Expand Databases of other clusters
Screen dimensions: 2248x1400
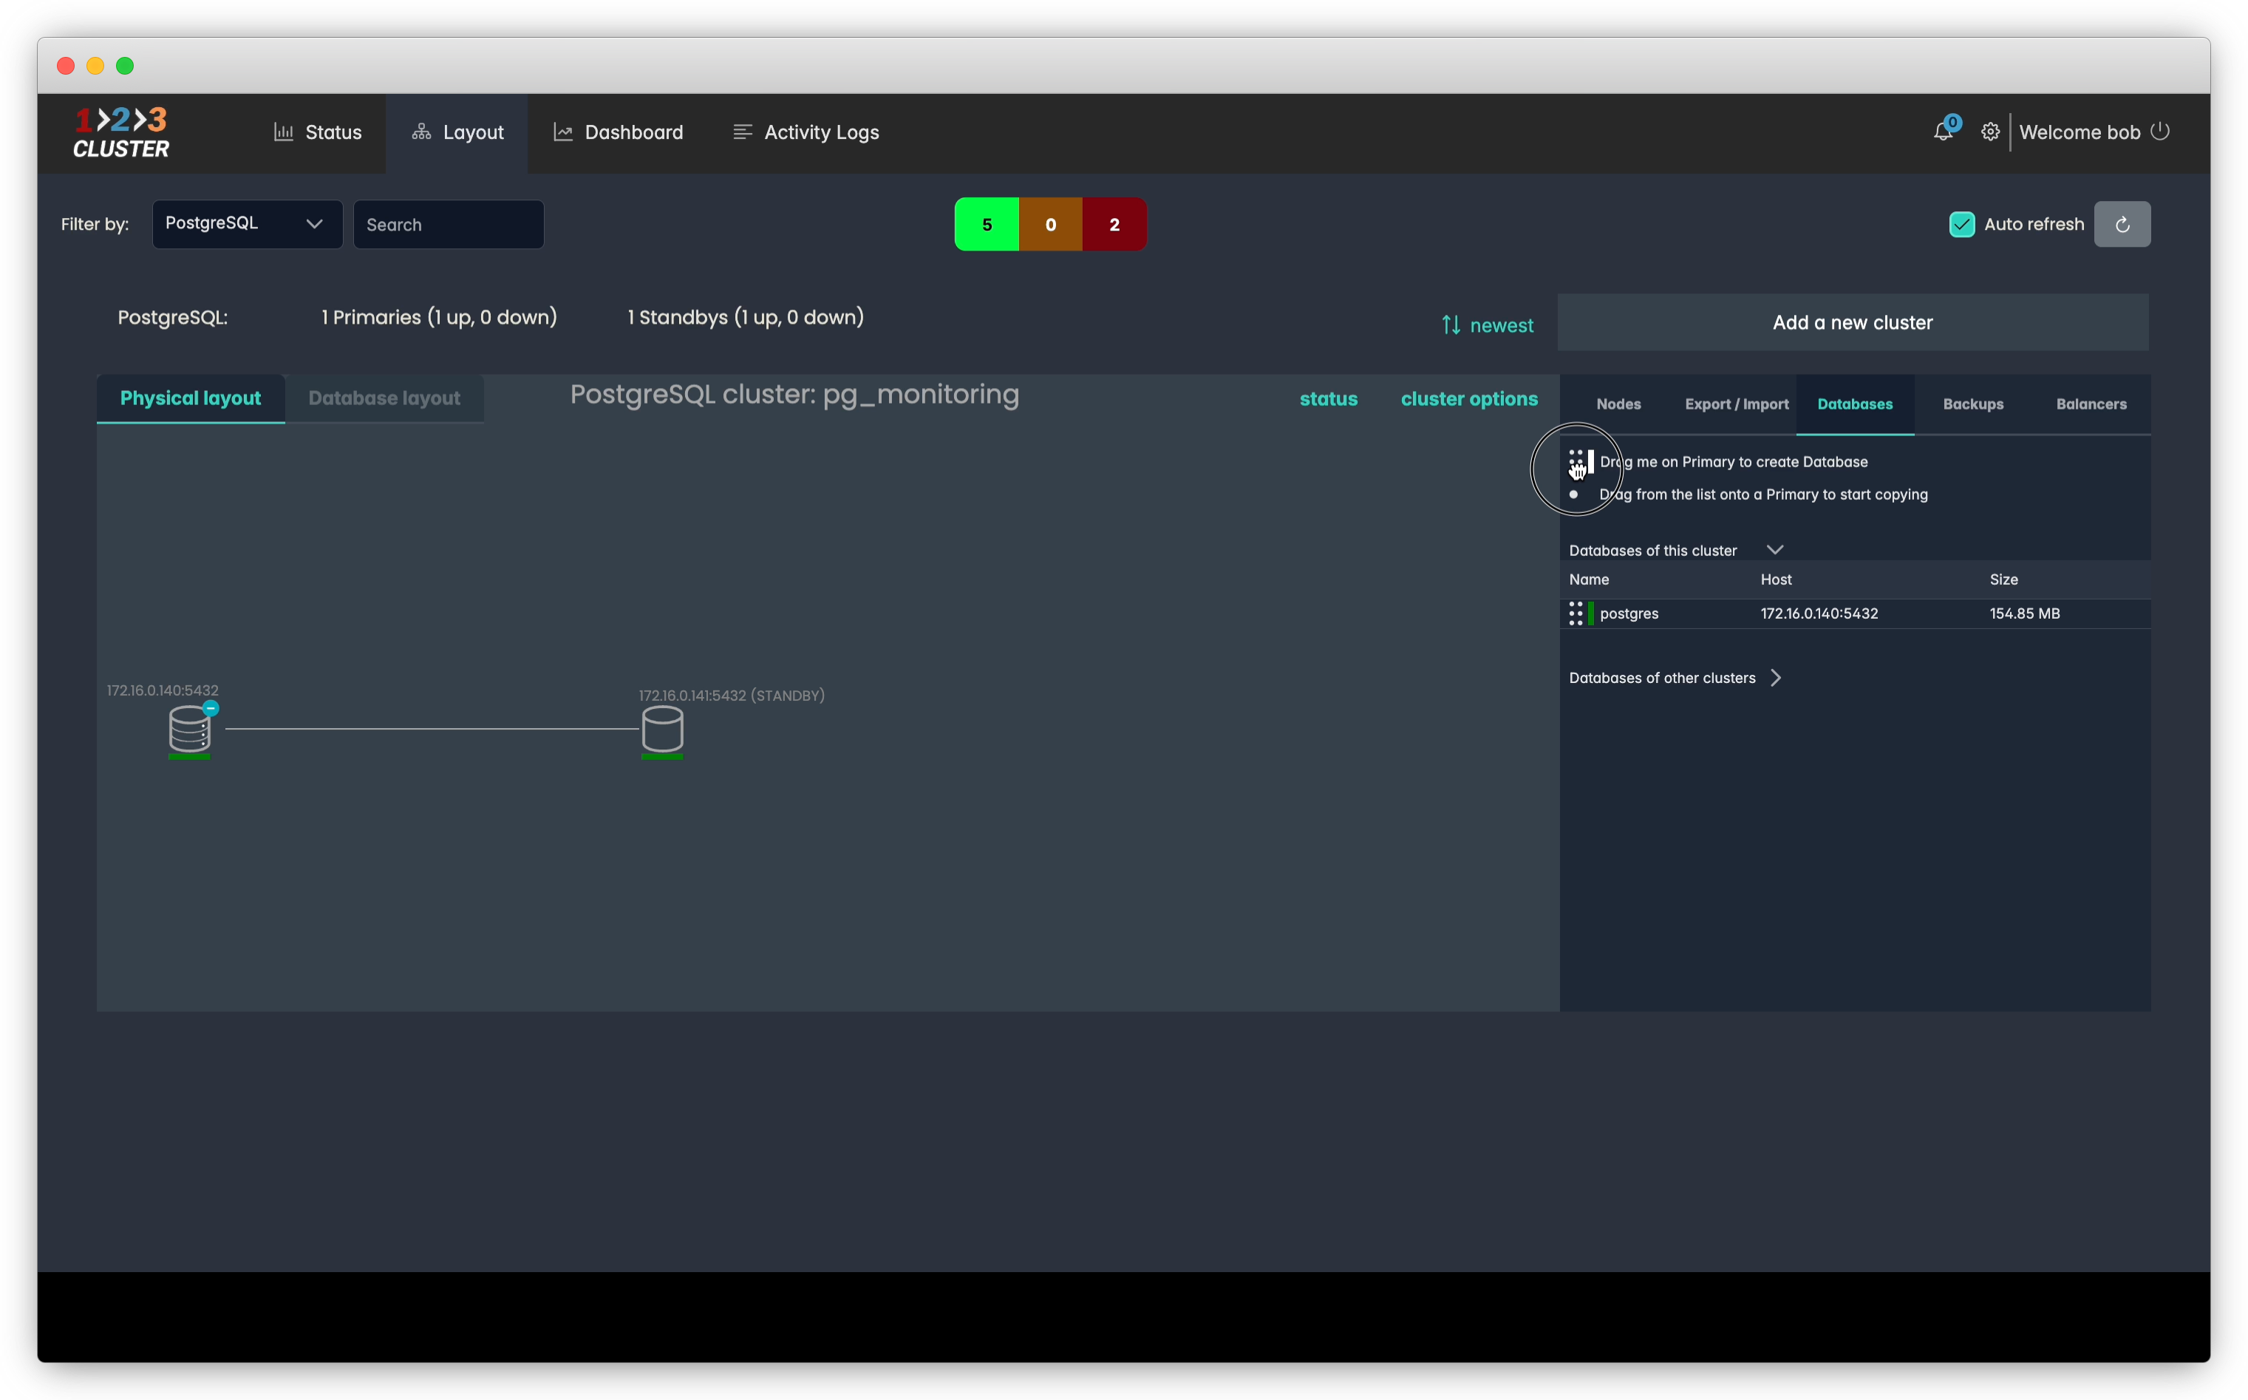1775,678
